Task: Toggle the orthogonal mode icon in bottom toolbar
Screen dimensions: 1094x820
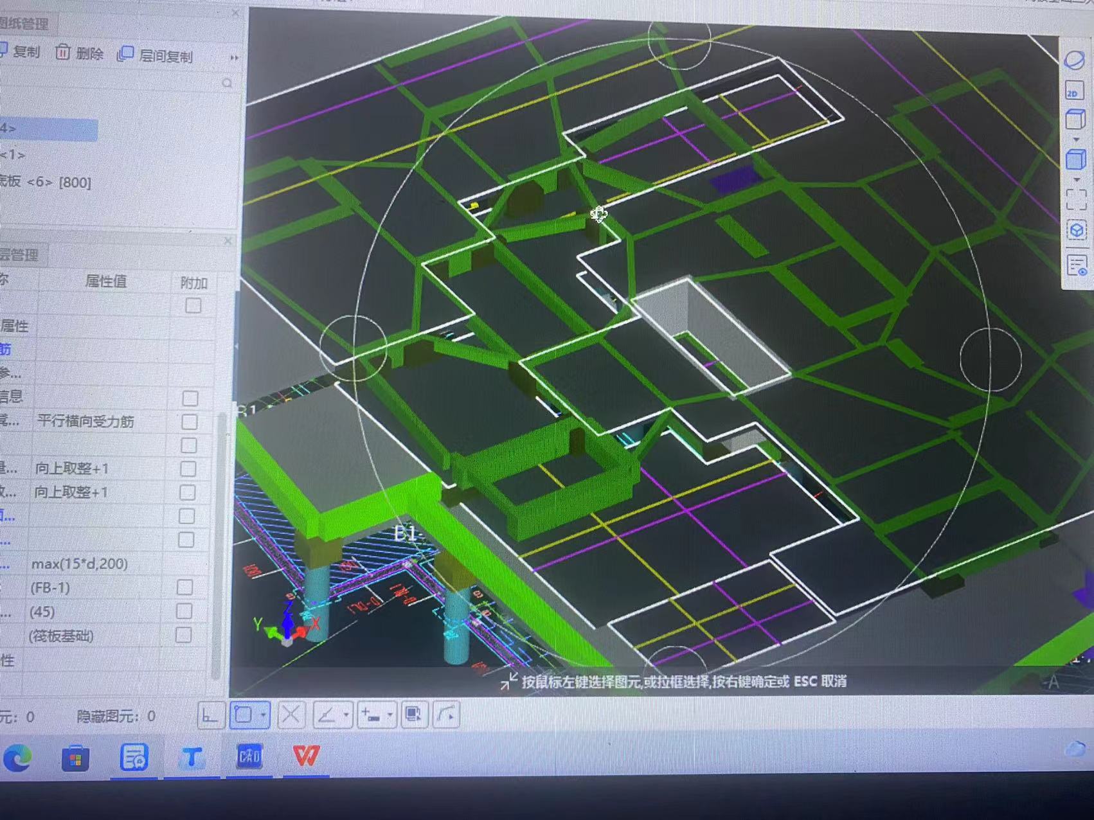Action: pos(211,715)
